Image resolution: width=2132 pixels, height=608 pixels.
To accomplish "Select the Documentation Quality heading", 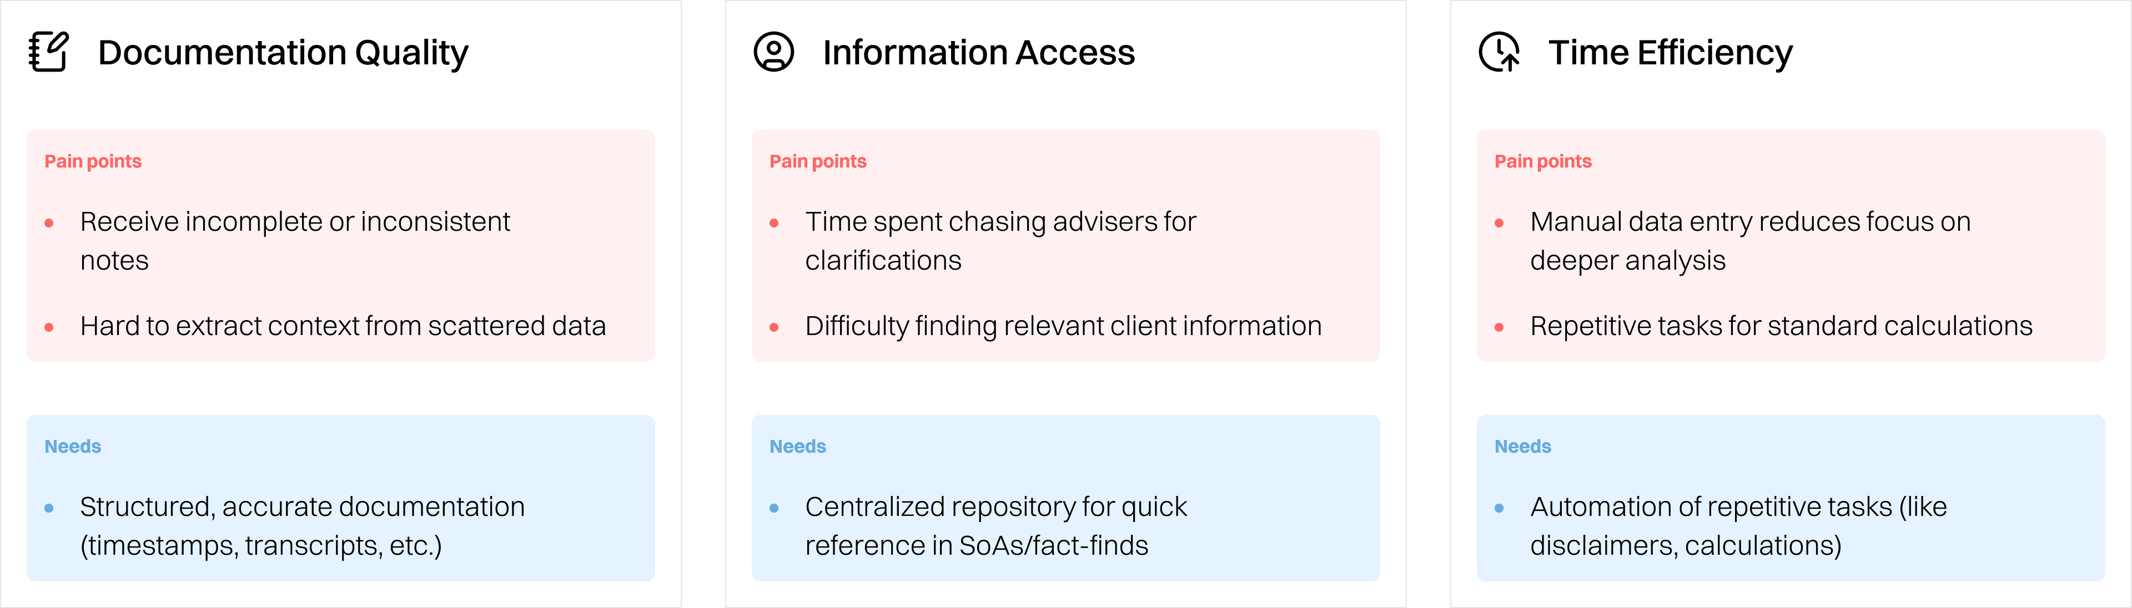I will coord(283,53).
